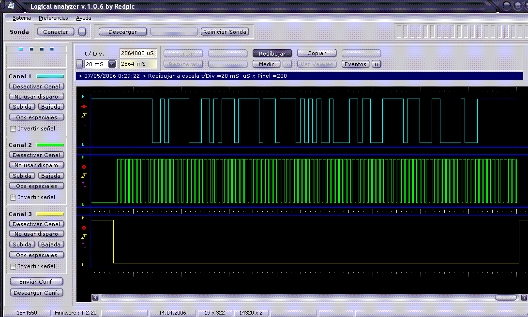This screenshot has width=528, height=317.
Task: Click Bajada trigger button for Canal 1
Action: [51, 107]
